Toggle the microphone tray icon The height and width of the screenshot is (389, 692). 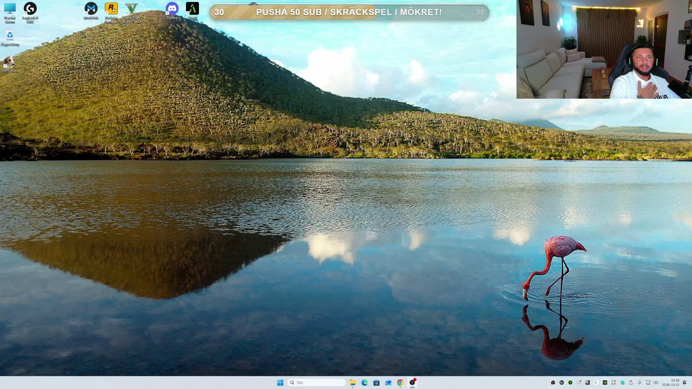(x=640, y=383)
